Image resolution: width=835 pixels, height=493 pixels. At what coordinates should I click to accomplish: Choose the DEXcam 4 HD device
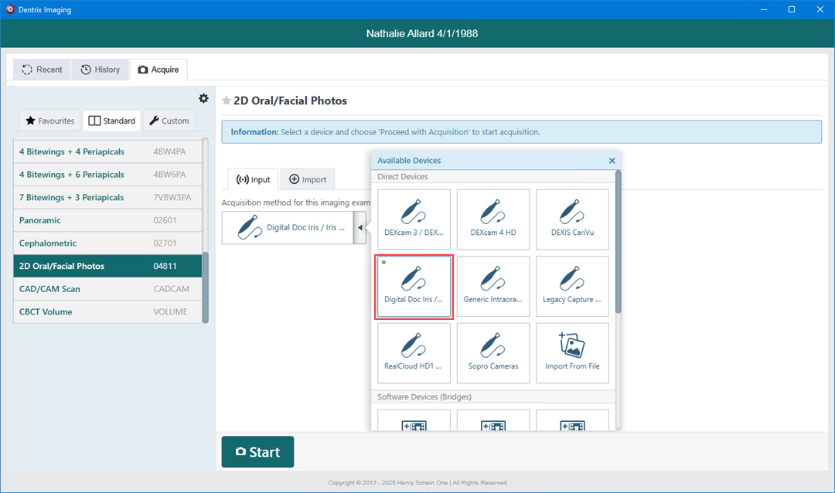492,219
